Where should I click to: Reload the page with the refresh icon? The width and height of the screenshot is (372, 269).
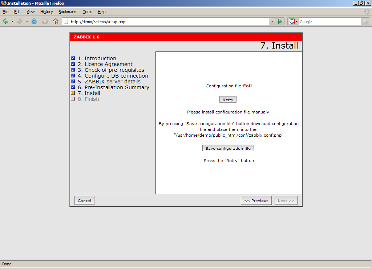click(35, 21)
